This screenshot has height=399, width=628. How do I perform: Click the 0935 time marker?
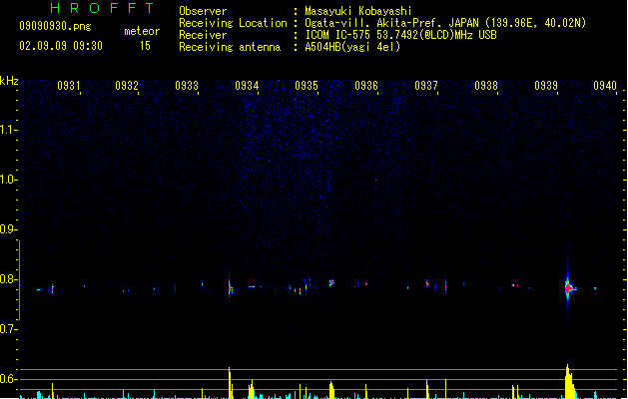[x=307, y=86]
